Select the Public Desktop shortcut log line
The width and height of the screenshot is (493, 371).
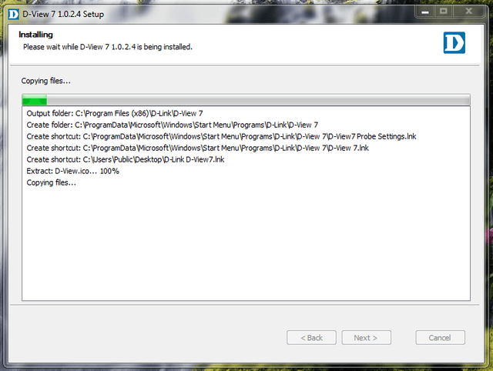click(x=126, y=159)
